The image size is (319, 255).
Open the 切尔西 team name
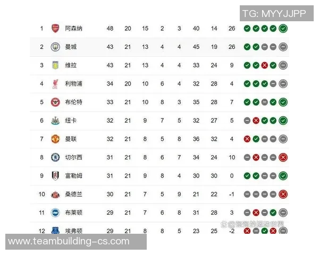tap(73, 157)
